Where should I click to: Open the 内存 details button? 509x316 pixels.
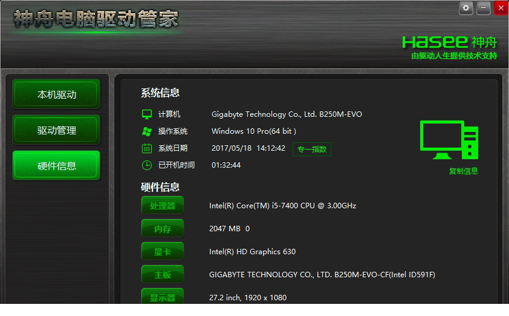[163, 229]
